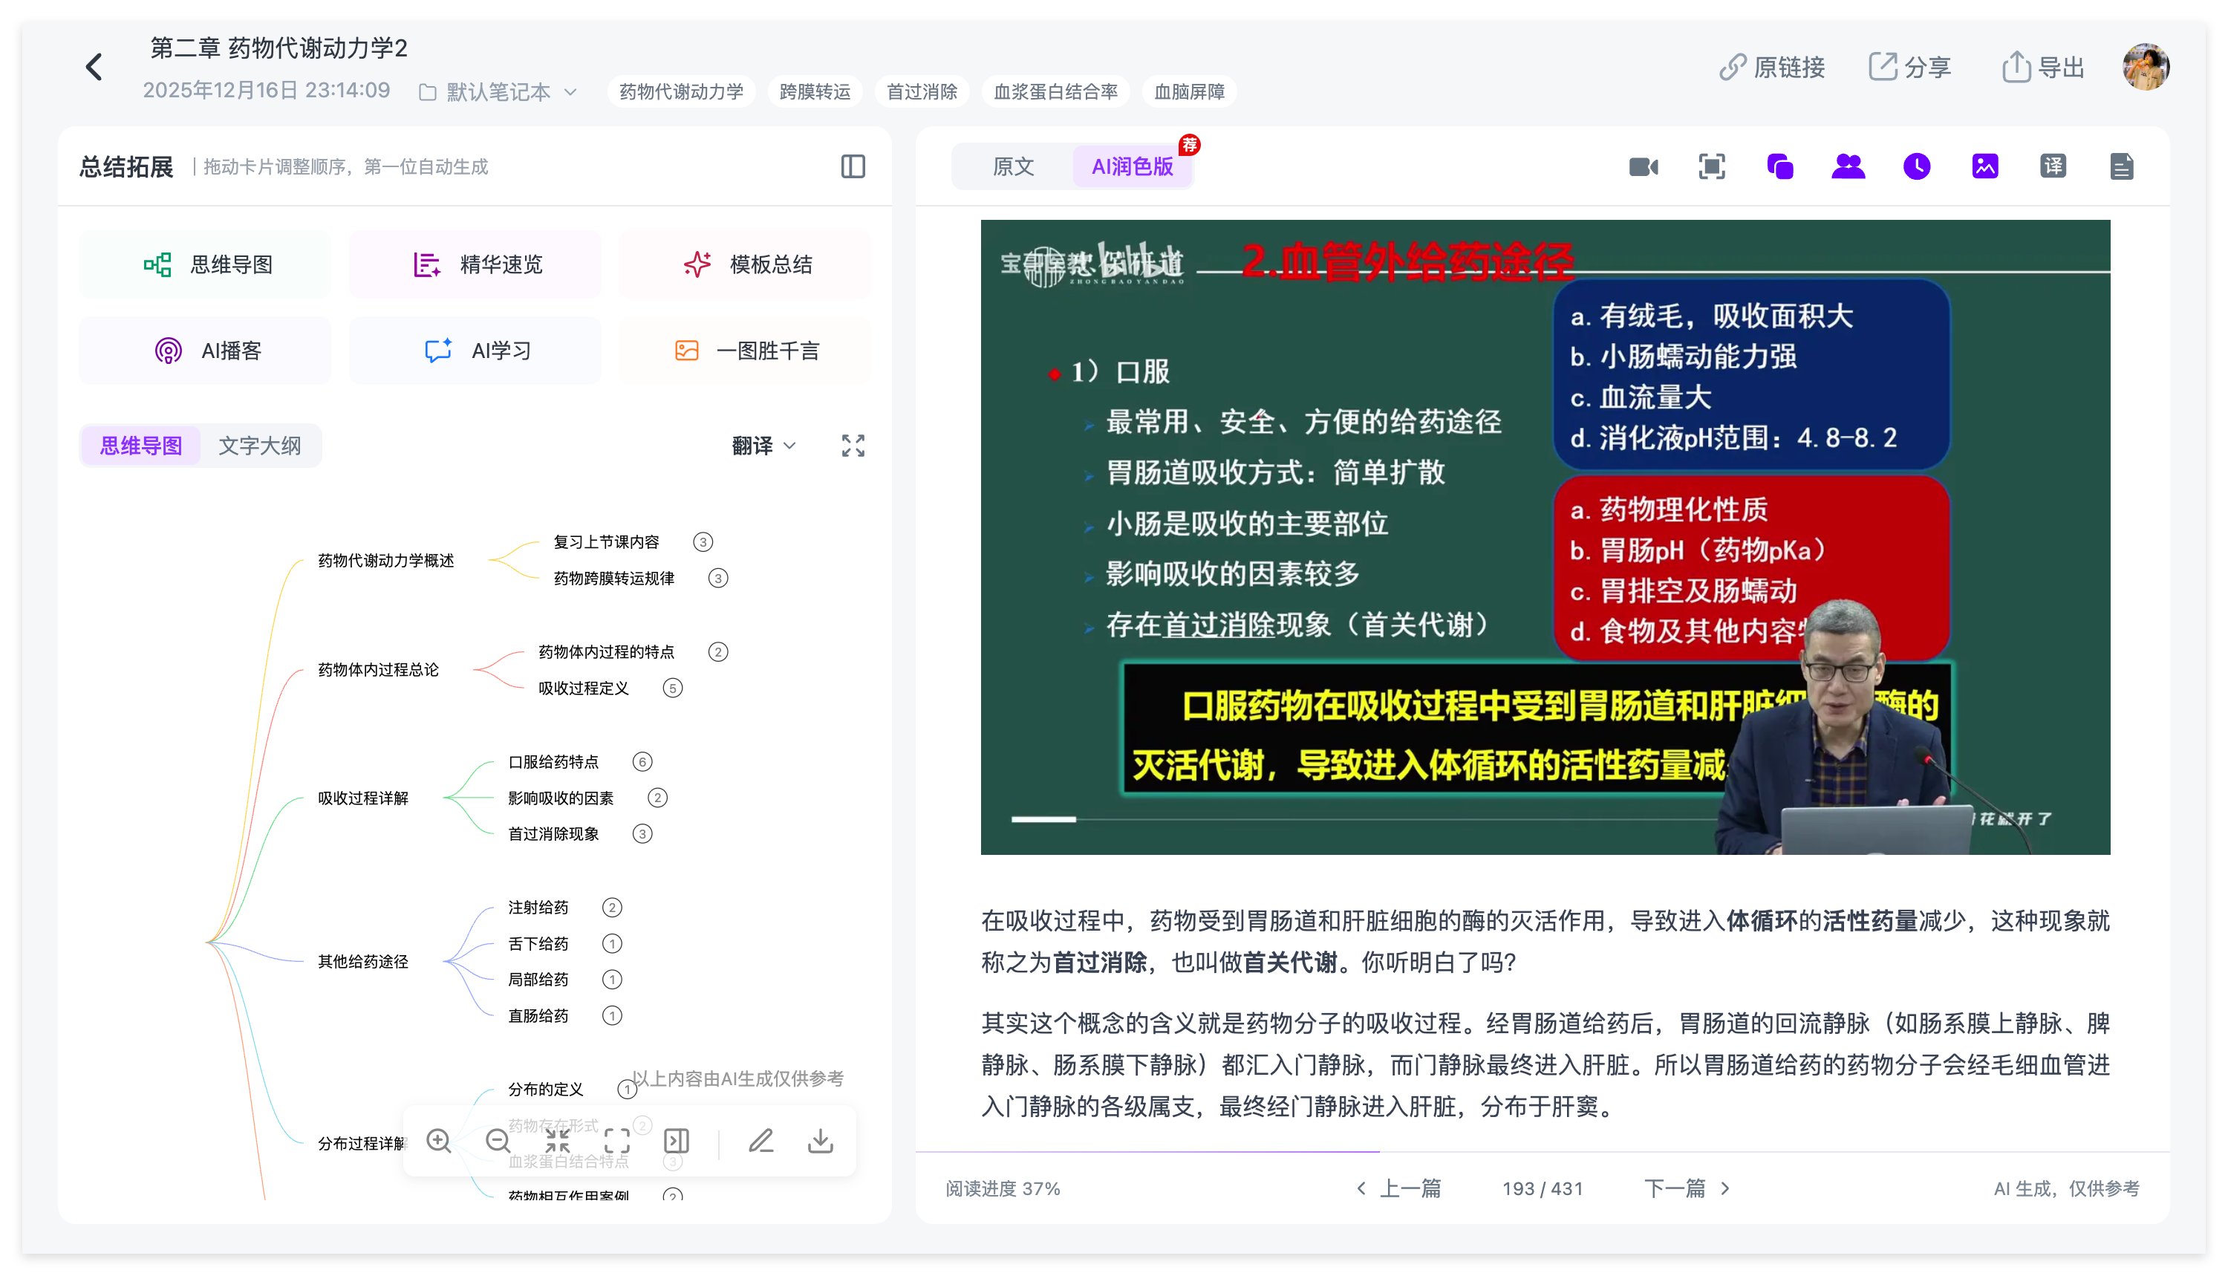Screen dimensions: 2228x1276
Task: Open the AI播客 card
Action: (206, 351)
